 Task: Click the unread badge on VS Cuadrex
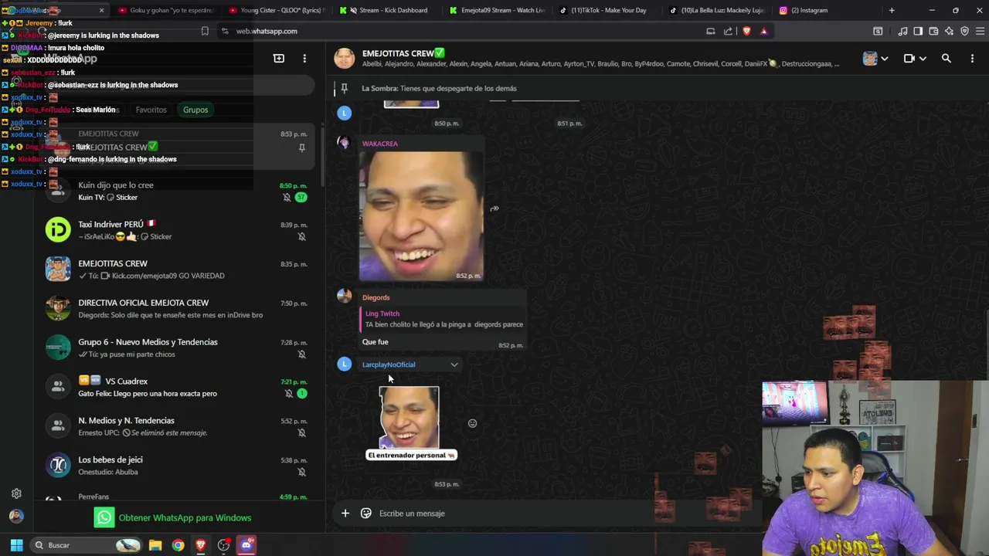coord(302,394)
